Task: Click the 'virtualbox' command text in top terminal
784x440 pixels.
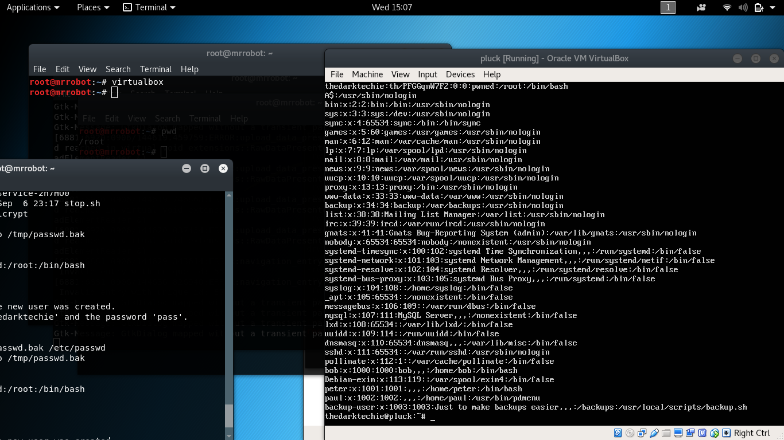Action: tap(137, 82)
